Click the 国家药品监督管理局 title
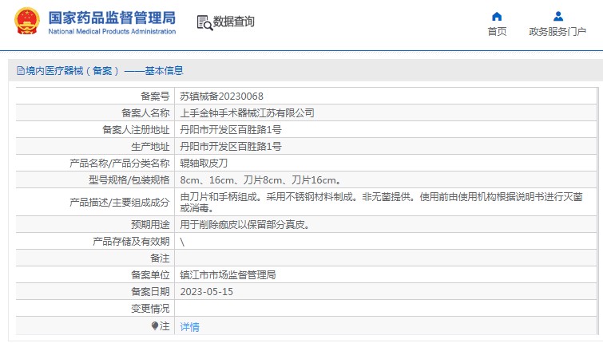The height and width of the screenshot is (343, 603). click(x=112, y=18)
